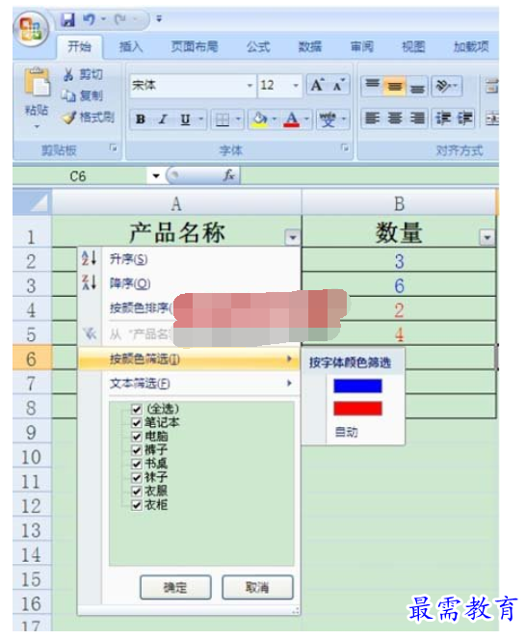Screen dimensions: 526x639
Task: Open text orientation options
Action: [447, 86]
